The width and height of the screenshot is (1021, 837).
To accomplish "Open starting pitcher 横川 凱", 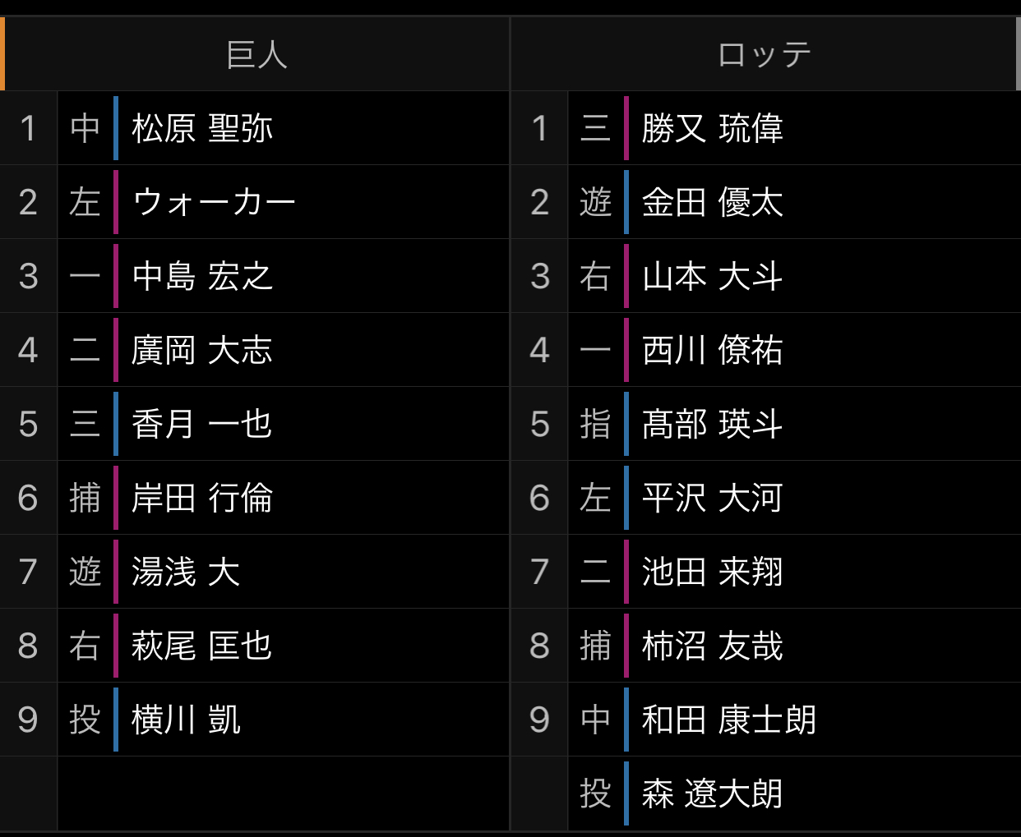I will (x=186, y=720).
